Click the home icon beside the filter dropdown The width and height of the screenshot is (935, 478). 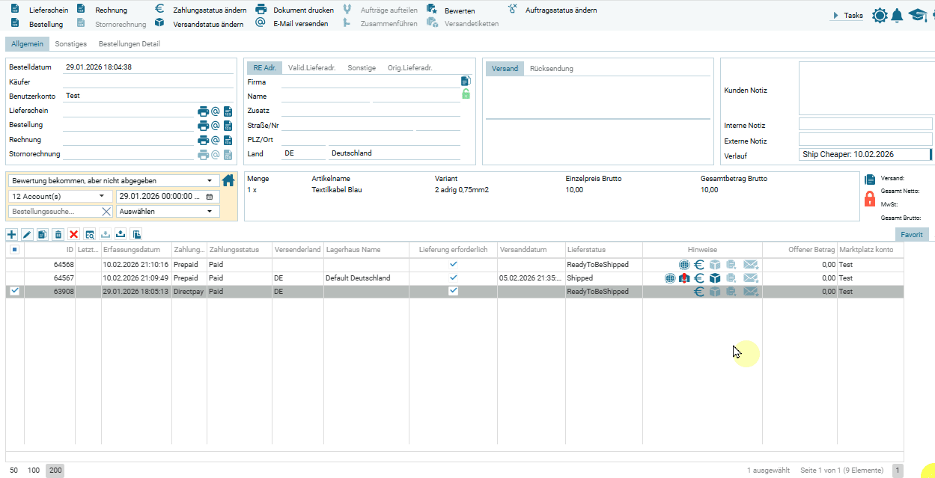[228, 181]
